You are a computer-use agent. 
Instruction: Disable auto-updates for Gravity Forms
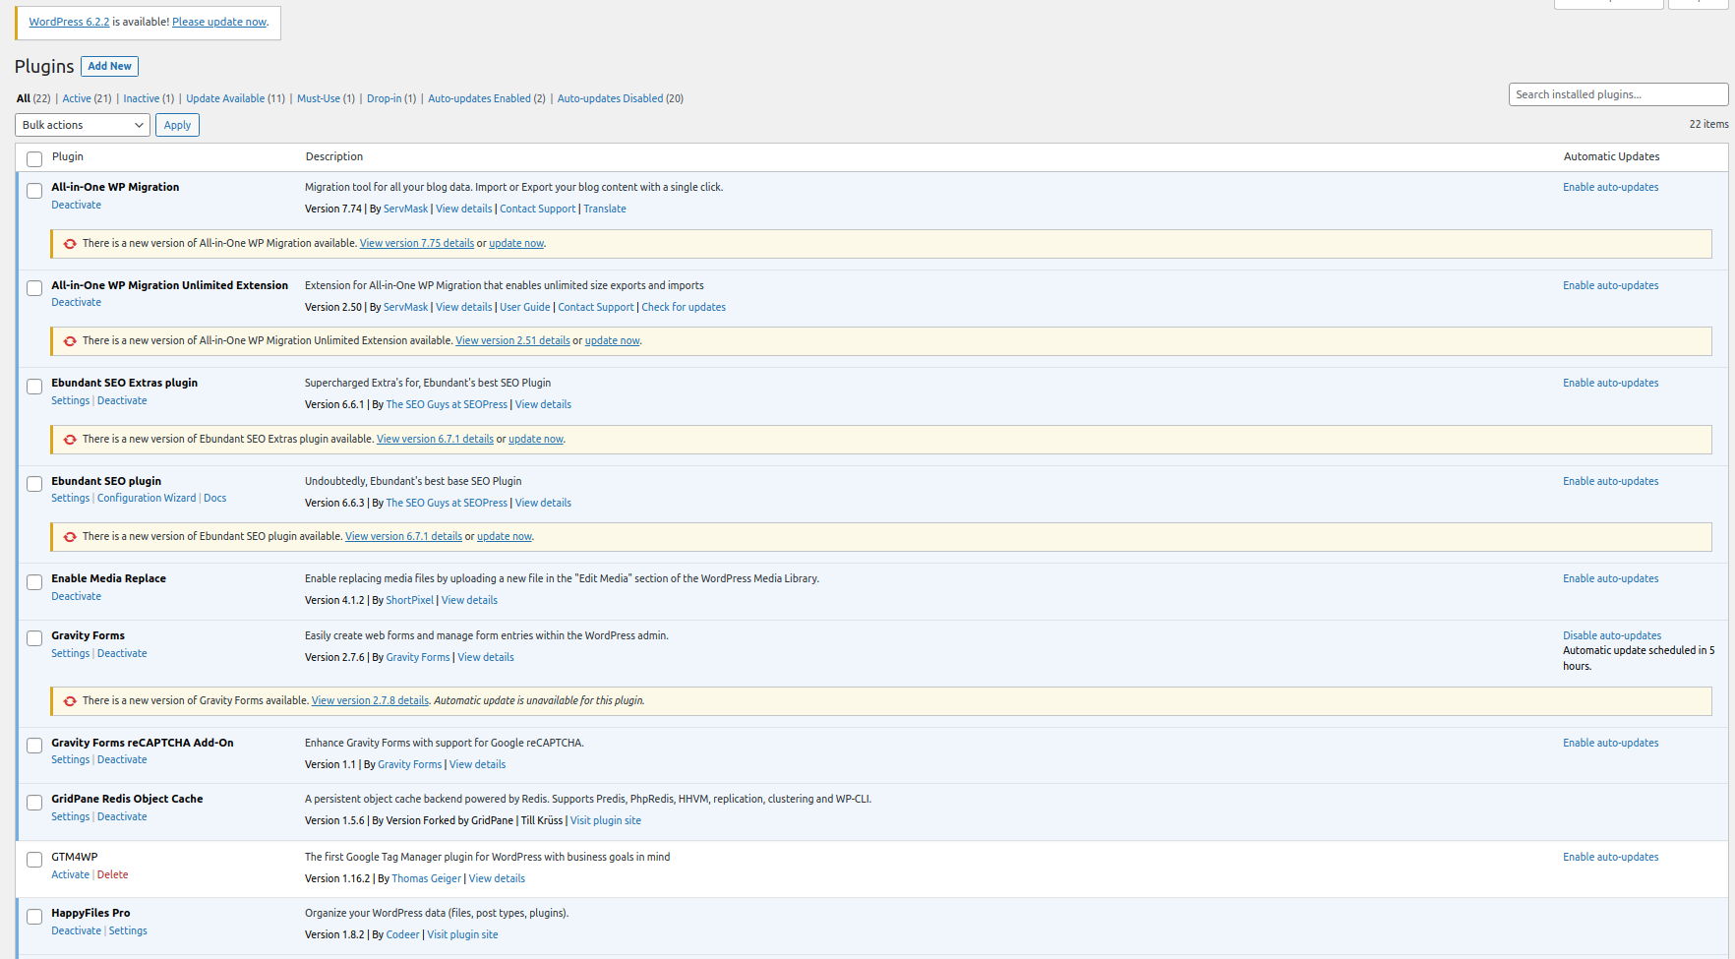[1611, 635]
